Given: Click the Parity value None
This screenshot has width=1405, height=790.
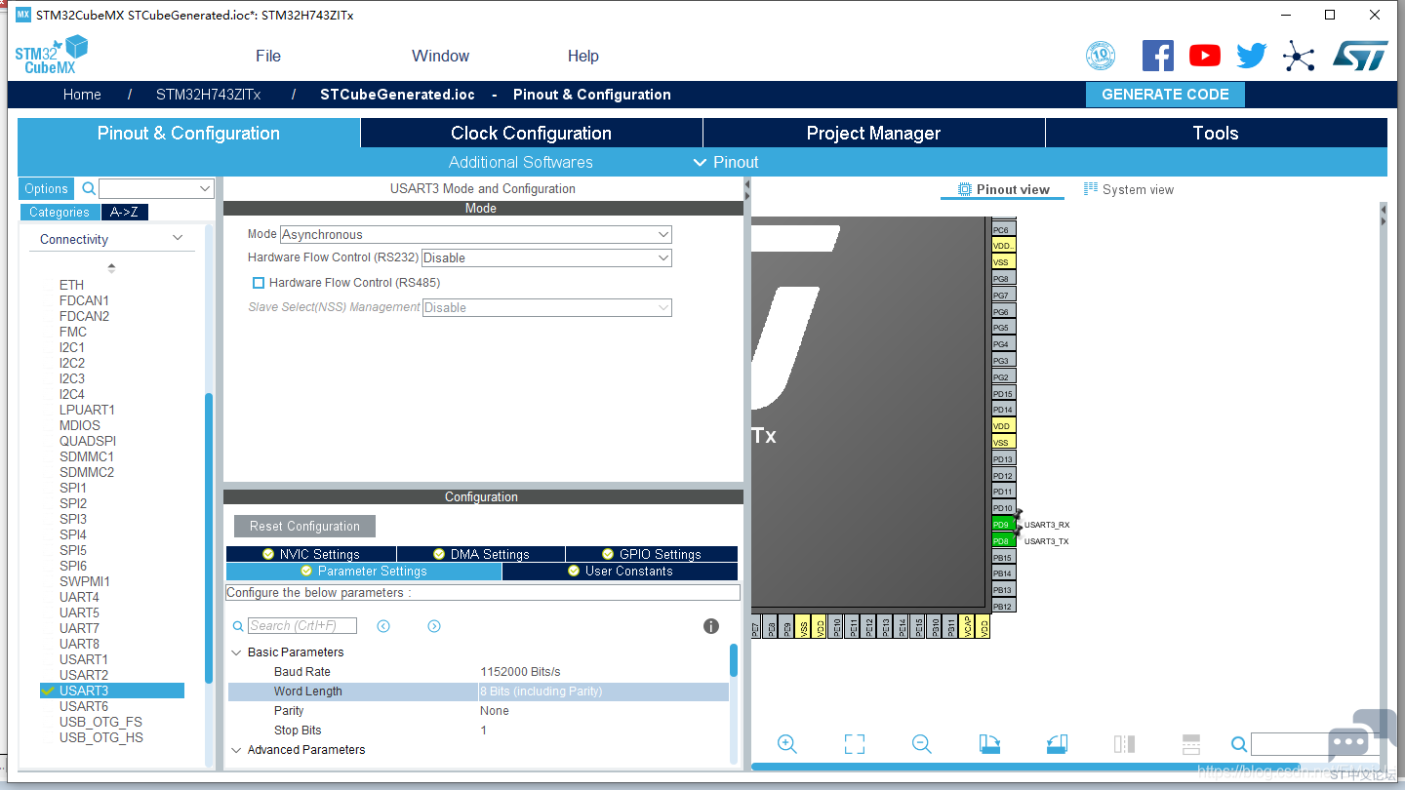Looking at the screenshot, I should 495,711.
